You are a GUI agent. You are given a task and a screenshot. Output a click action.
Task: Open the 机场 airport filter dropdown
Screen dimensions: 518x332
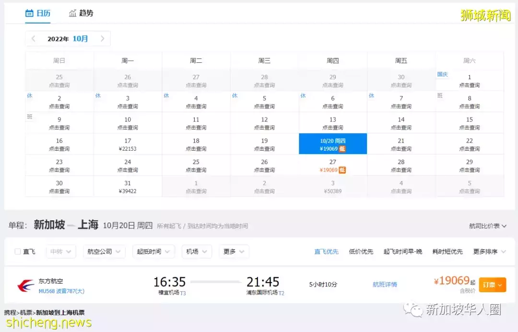click(x=197, y=251)
